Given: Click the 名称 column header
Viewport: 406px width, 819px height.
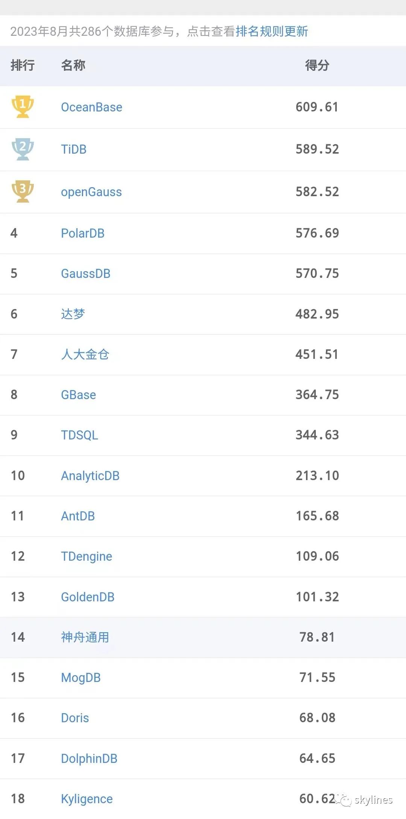Looking at the screenshot, I should click(73, 66).
